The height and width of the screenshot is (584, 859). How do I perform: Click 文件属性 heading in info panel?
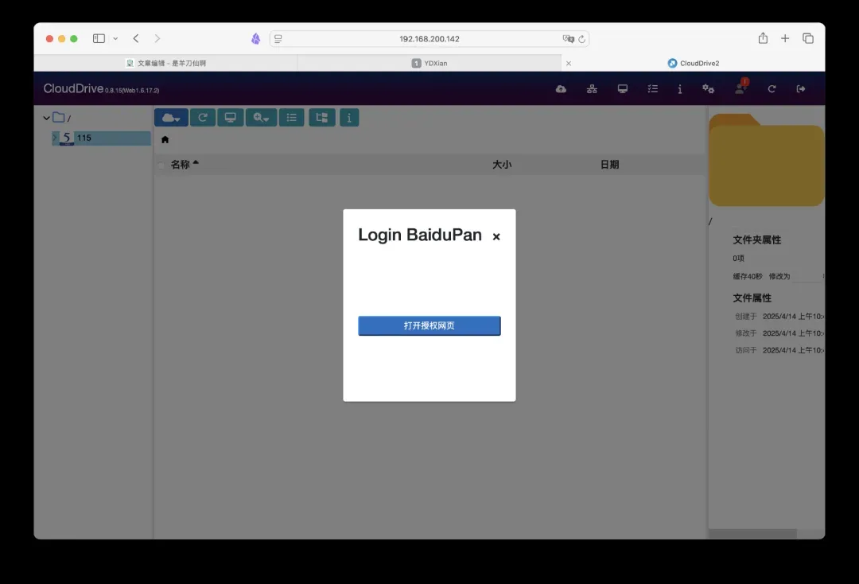click(752, 298)
